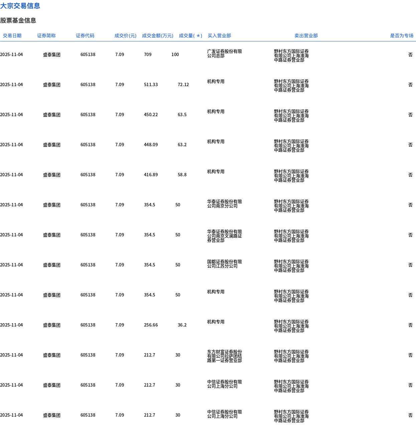Screen dimensions: 416x432
Task: Click the volume value 63.2
Action: tap(182, 145)
